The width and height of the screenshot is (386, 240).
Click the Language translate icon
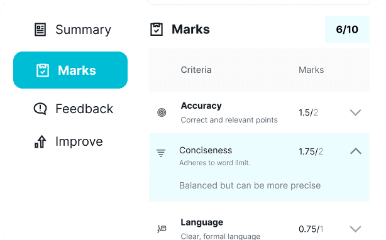pyautogui.click(x=162, y=229)
